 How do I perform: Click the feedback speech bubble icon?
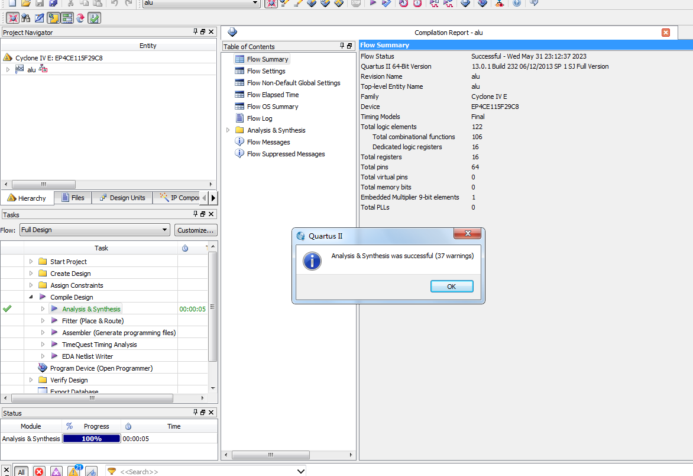534,3
